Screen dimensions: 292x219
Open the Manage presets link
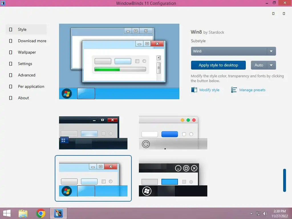[252, 90]
